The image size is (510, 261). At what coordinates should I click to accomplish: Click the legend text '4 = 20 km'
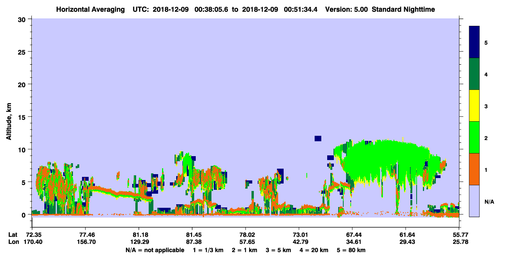314,250
